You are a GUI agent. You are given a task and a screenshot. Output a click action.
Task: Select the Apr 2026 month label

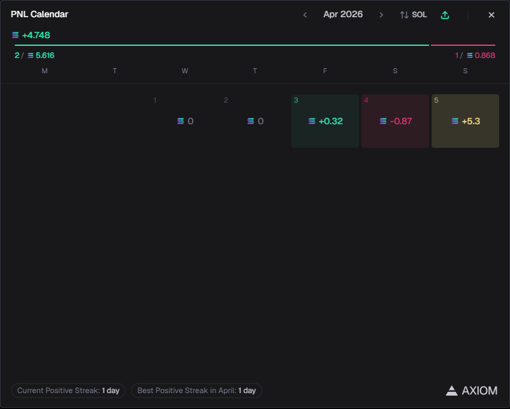[343, 14]
